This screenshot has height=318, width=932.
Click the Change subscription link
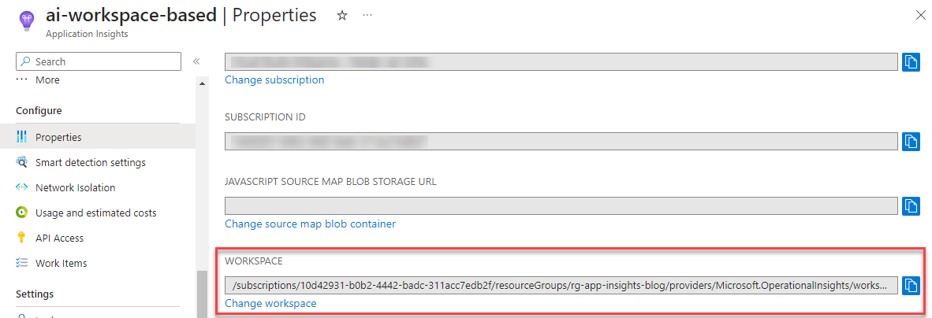tap(274, 79)
